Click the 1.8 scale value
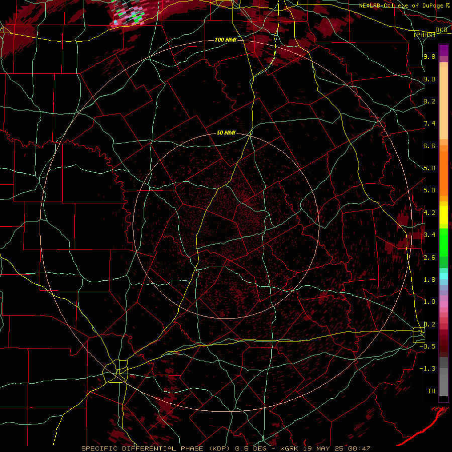The image size is (452, 452). tap(429, 280)
